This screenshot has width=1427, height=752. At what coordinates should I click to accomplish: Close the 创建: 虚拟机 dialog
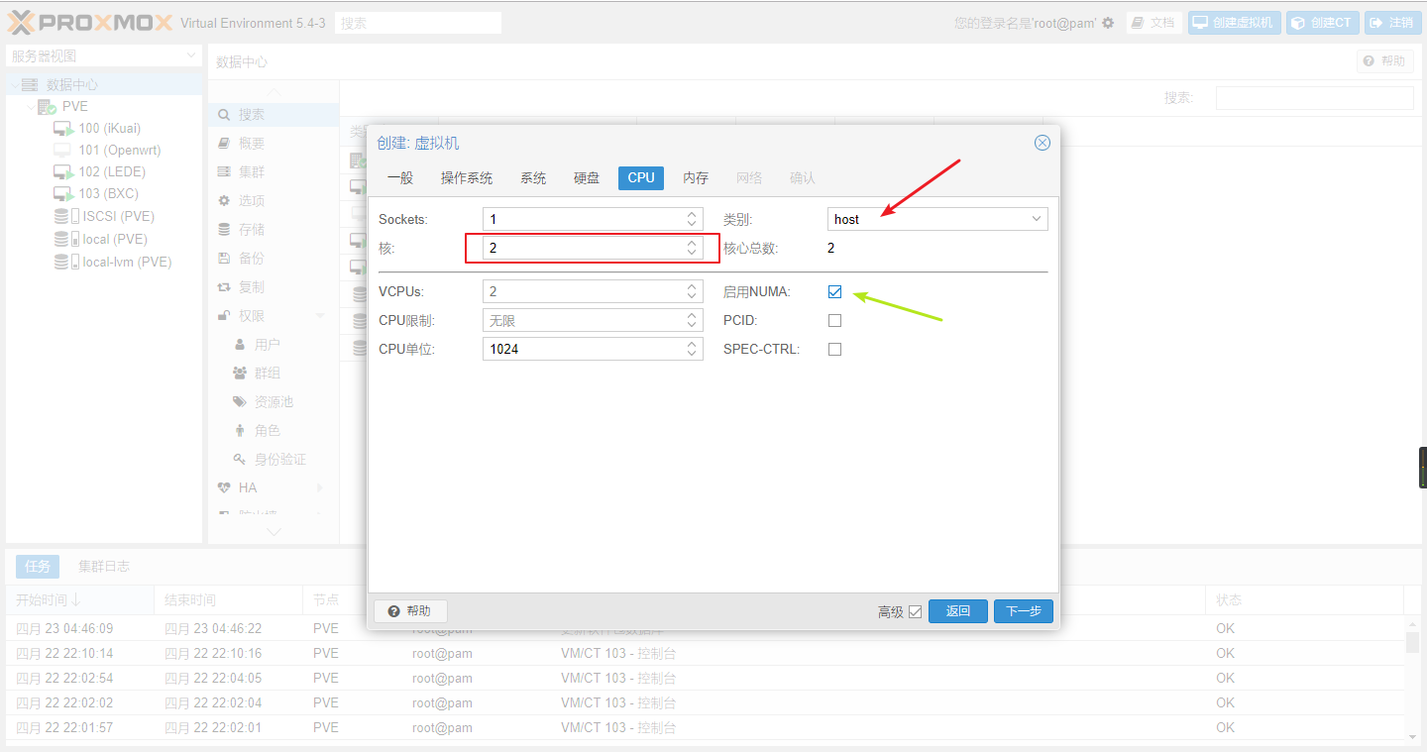(1043, 143)
